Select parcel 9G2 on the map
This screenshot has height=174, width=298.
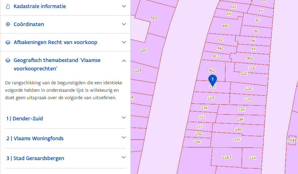tap(212, 70)
